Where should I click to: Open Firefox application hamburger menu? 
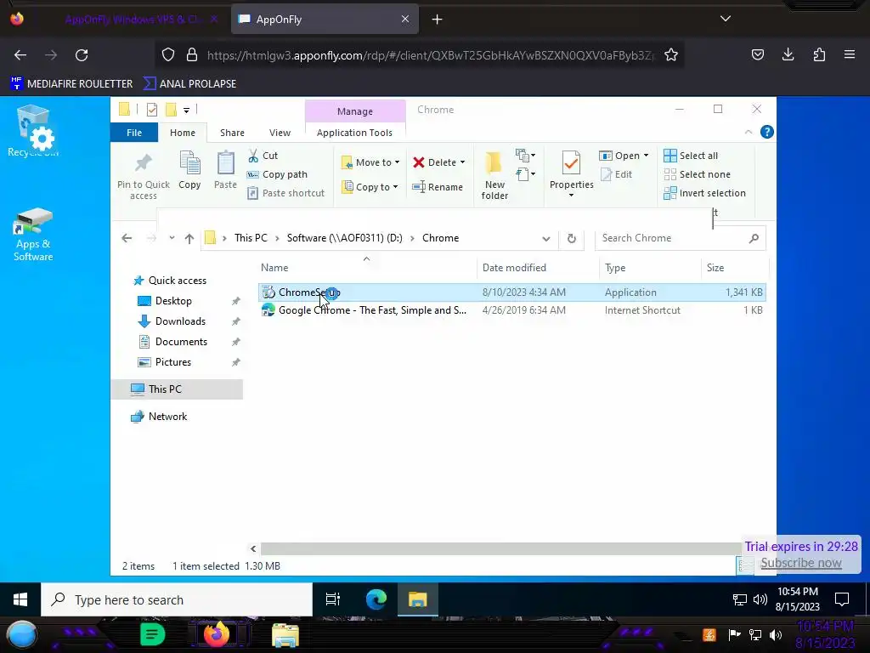tap(850, 54)
